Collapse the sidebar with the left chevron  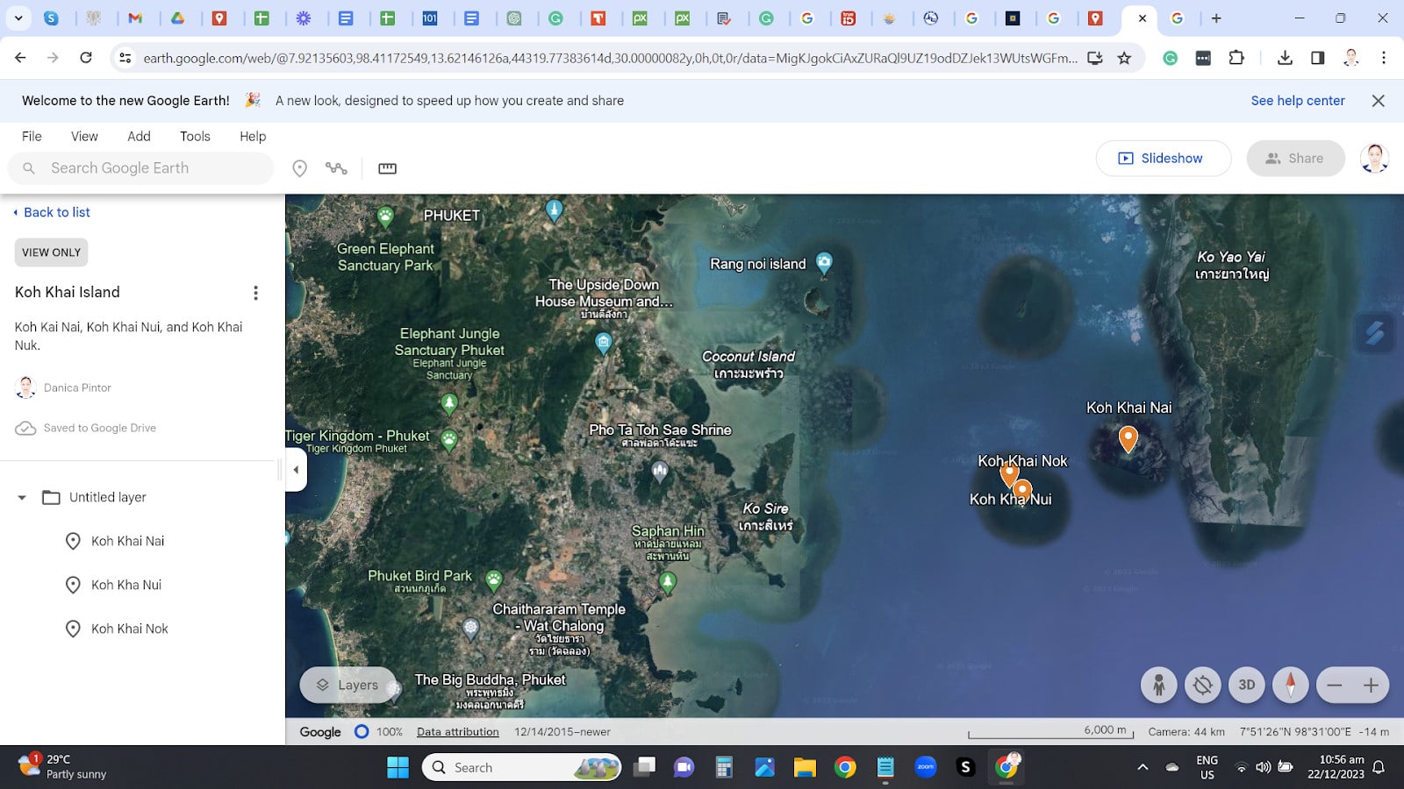[296, 470]
